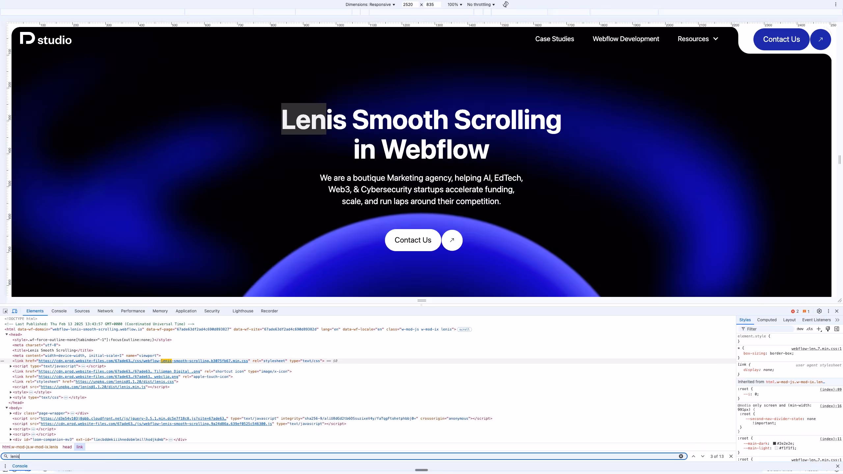The height and width of the screenshot is (474, 843).
Task: Jump to next search result arrow
Action: coord(703,456)
